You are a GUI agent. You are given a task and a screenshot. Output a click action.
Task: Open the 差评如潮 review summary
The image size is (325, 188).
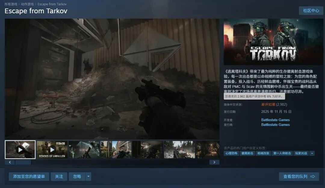(x=268, y=105)
